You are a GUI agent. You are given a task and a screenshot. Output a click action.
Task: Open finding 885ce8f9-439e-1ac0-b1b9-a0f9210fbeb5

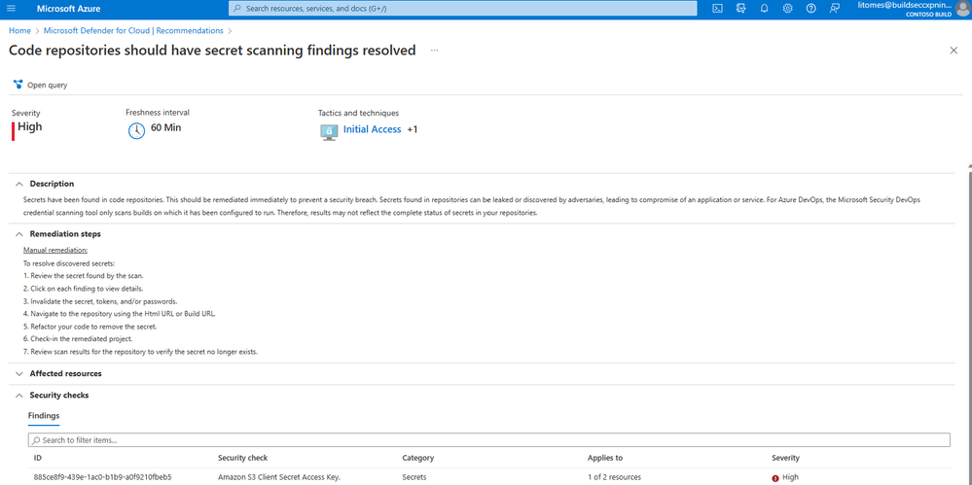coord(102,477)
